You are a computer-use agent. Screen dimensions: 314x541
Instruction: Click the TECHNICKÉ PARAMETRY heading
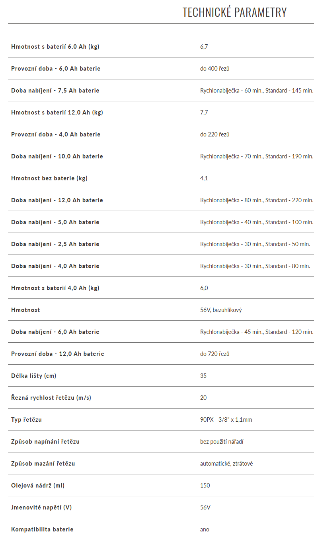(x=234, y=12)
